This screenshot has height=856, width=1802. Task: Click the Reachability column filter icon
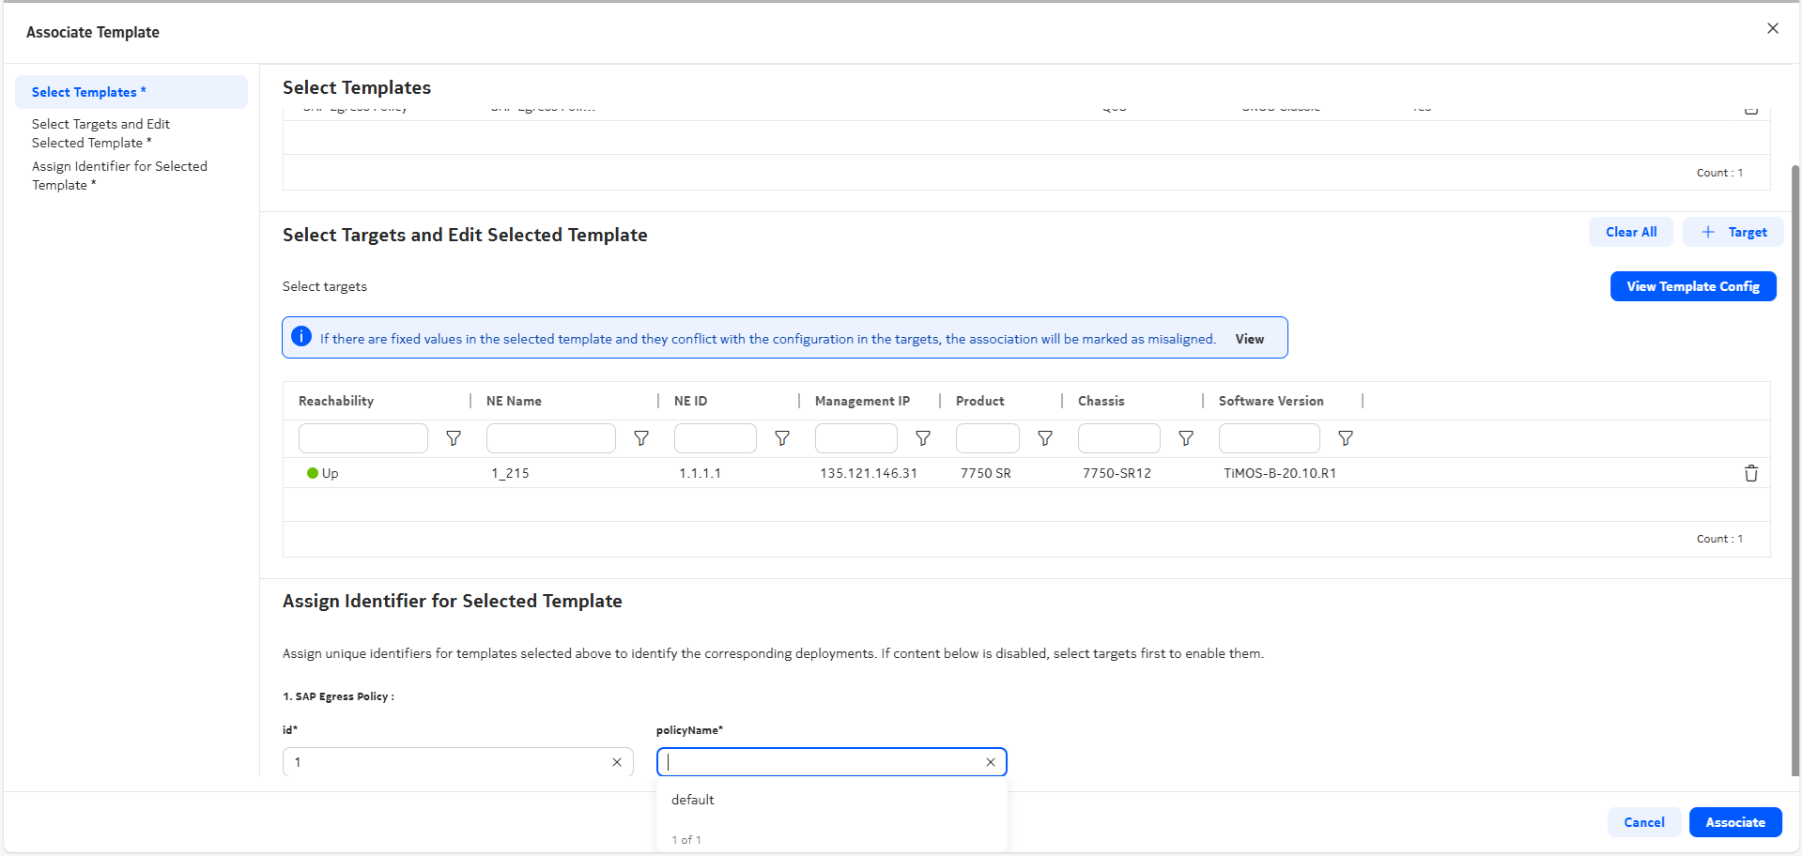(454, 438)
